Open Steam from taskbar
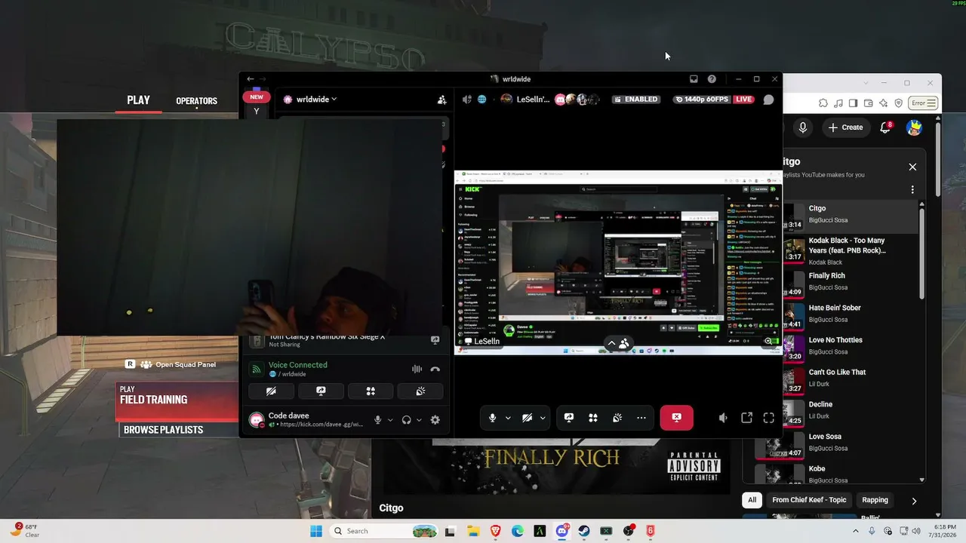Screen dimensions: 966x543 click(584, 531)
